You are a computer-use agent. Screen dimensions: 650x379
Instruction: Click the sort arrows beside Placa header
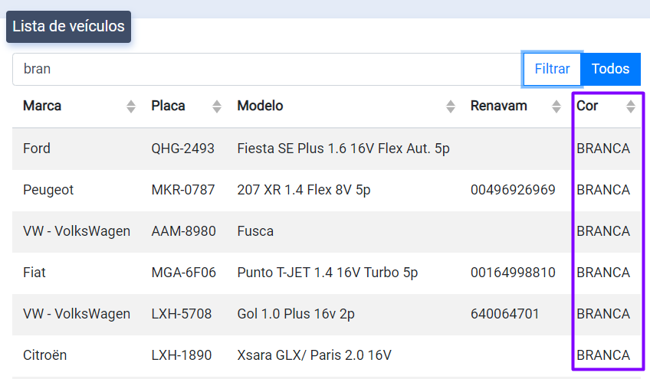click(217, 106)
